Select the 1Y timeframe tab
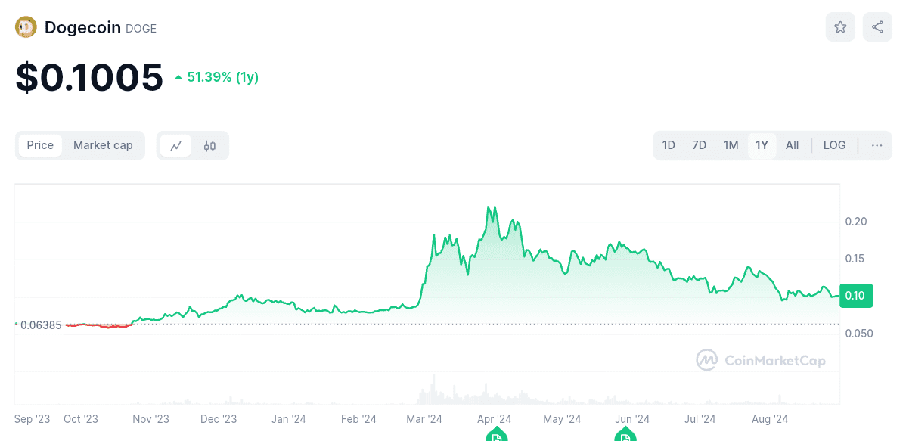The height and width of the screenshot is (441, 906). [761, 145]
